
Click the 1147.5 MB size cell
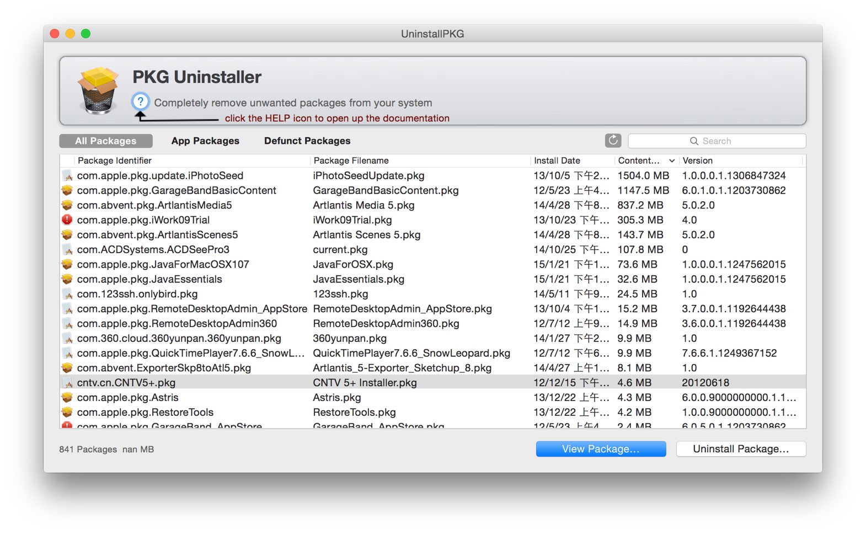point(643,190)
